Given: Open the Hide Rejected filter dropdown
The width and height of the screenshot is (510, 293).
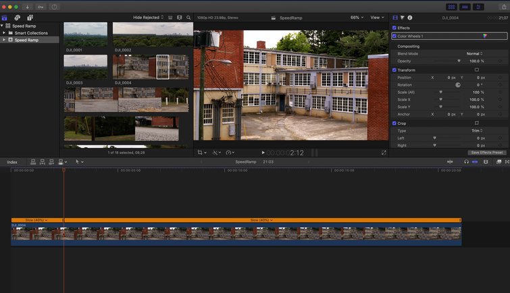Looking at the screenshot, I should point(148,17).
